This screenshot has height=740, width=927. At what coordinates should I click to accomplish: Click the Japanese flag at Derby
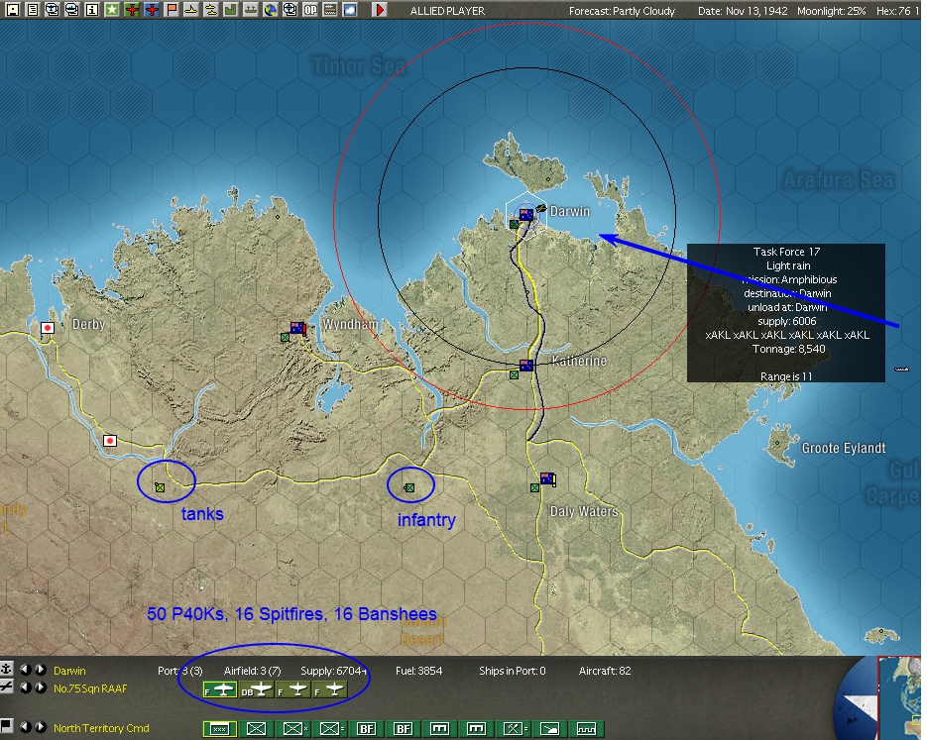pyautogui.click(x=48, y=328)
